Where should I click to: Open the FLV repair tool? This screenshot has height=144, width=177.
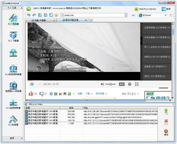coord(13,120)
